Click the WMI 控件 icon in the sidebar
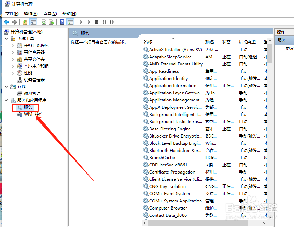294x227 pixels. click(x=20, y=114)
